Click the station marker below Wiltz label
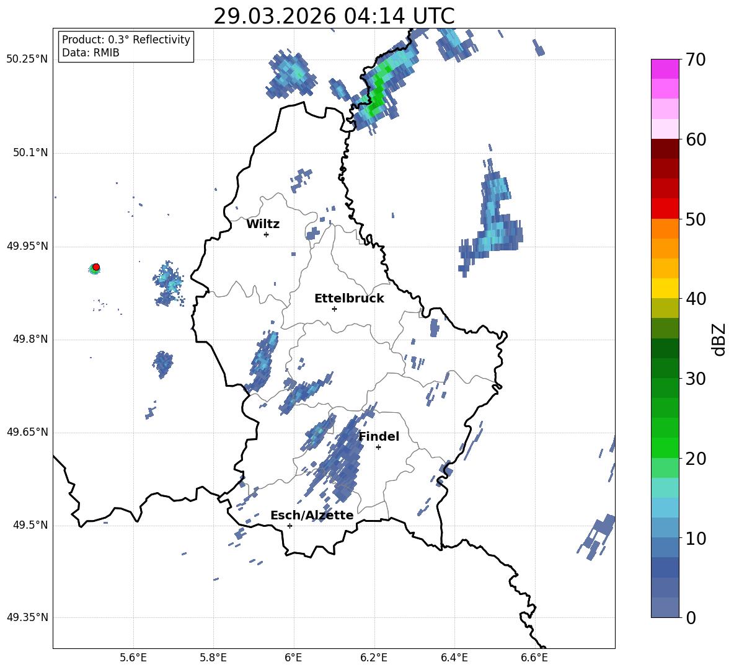The width and height of the screenshot is (734, 670). click(x=266, y=234)
